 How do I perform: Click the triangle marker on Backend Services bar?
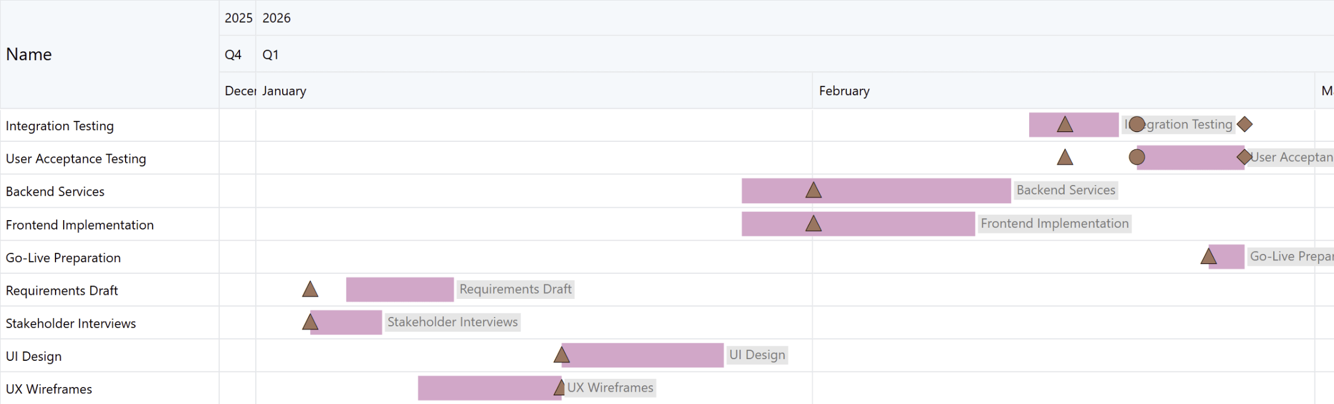click(x=814, y=190)
